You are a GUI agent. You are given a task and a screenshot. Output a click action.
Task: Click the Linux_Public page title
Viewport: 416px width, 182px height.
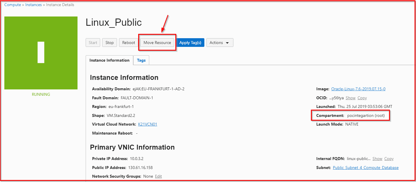pos(114,22)
